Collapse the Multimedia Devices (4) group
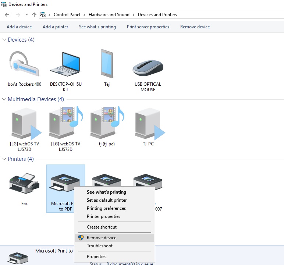Image resolution: width=284 pixels, height=265 pixels. pos(4,99)
